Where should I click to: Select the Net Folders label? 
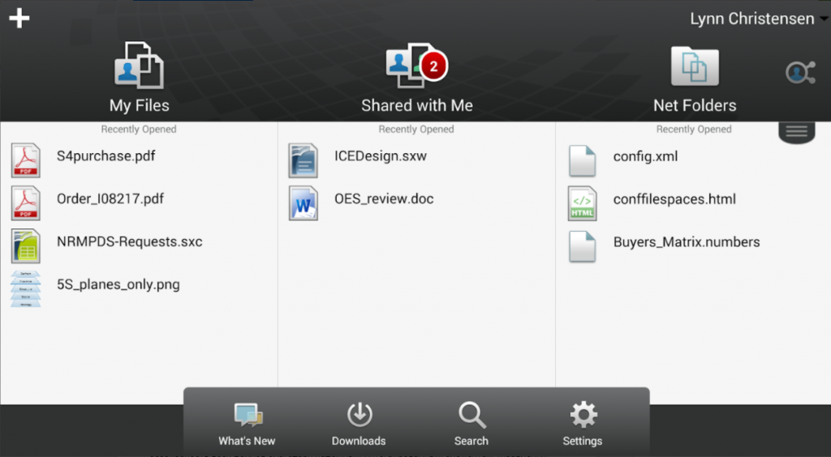click(x=695, y=105)
